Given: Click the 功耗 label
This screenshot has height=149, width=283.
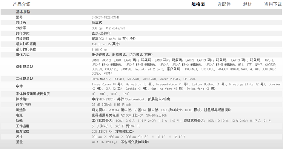Looking at the screenshot, I should tap(19, 120).
